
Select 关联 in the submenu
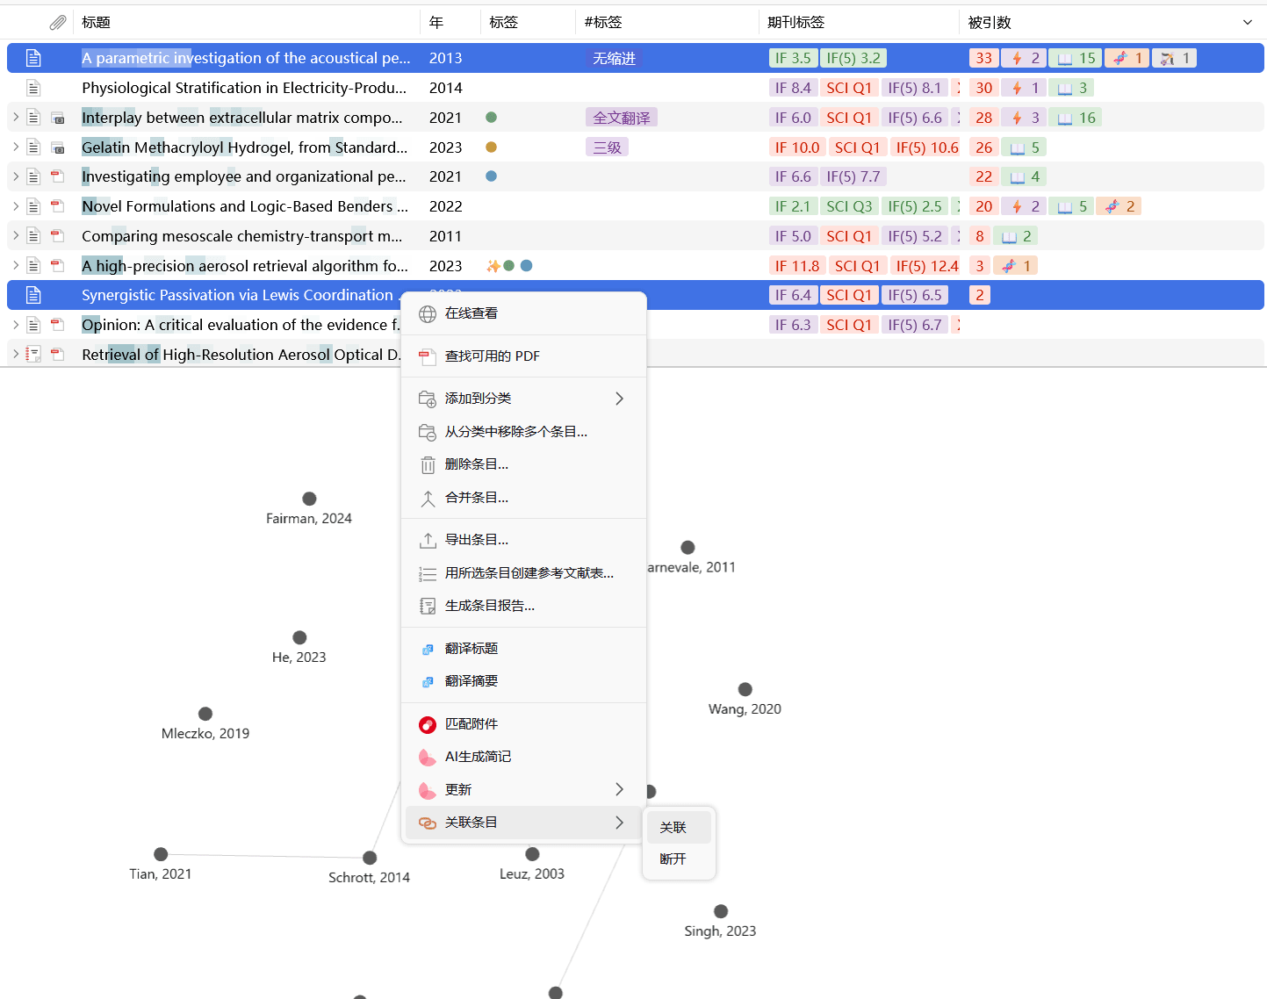673,828
